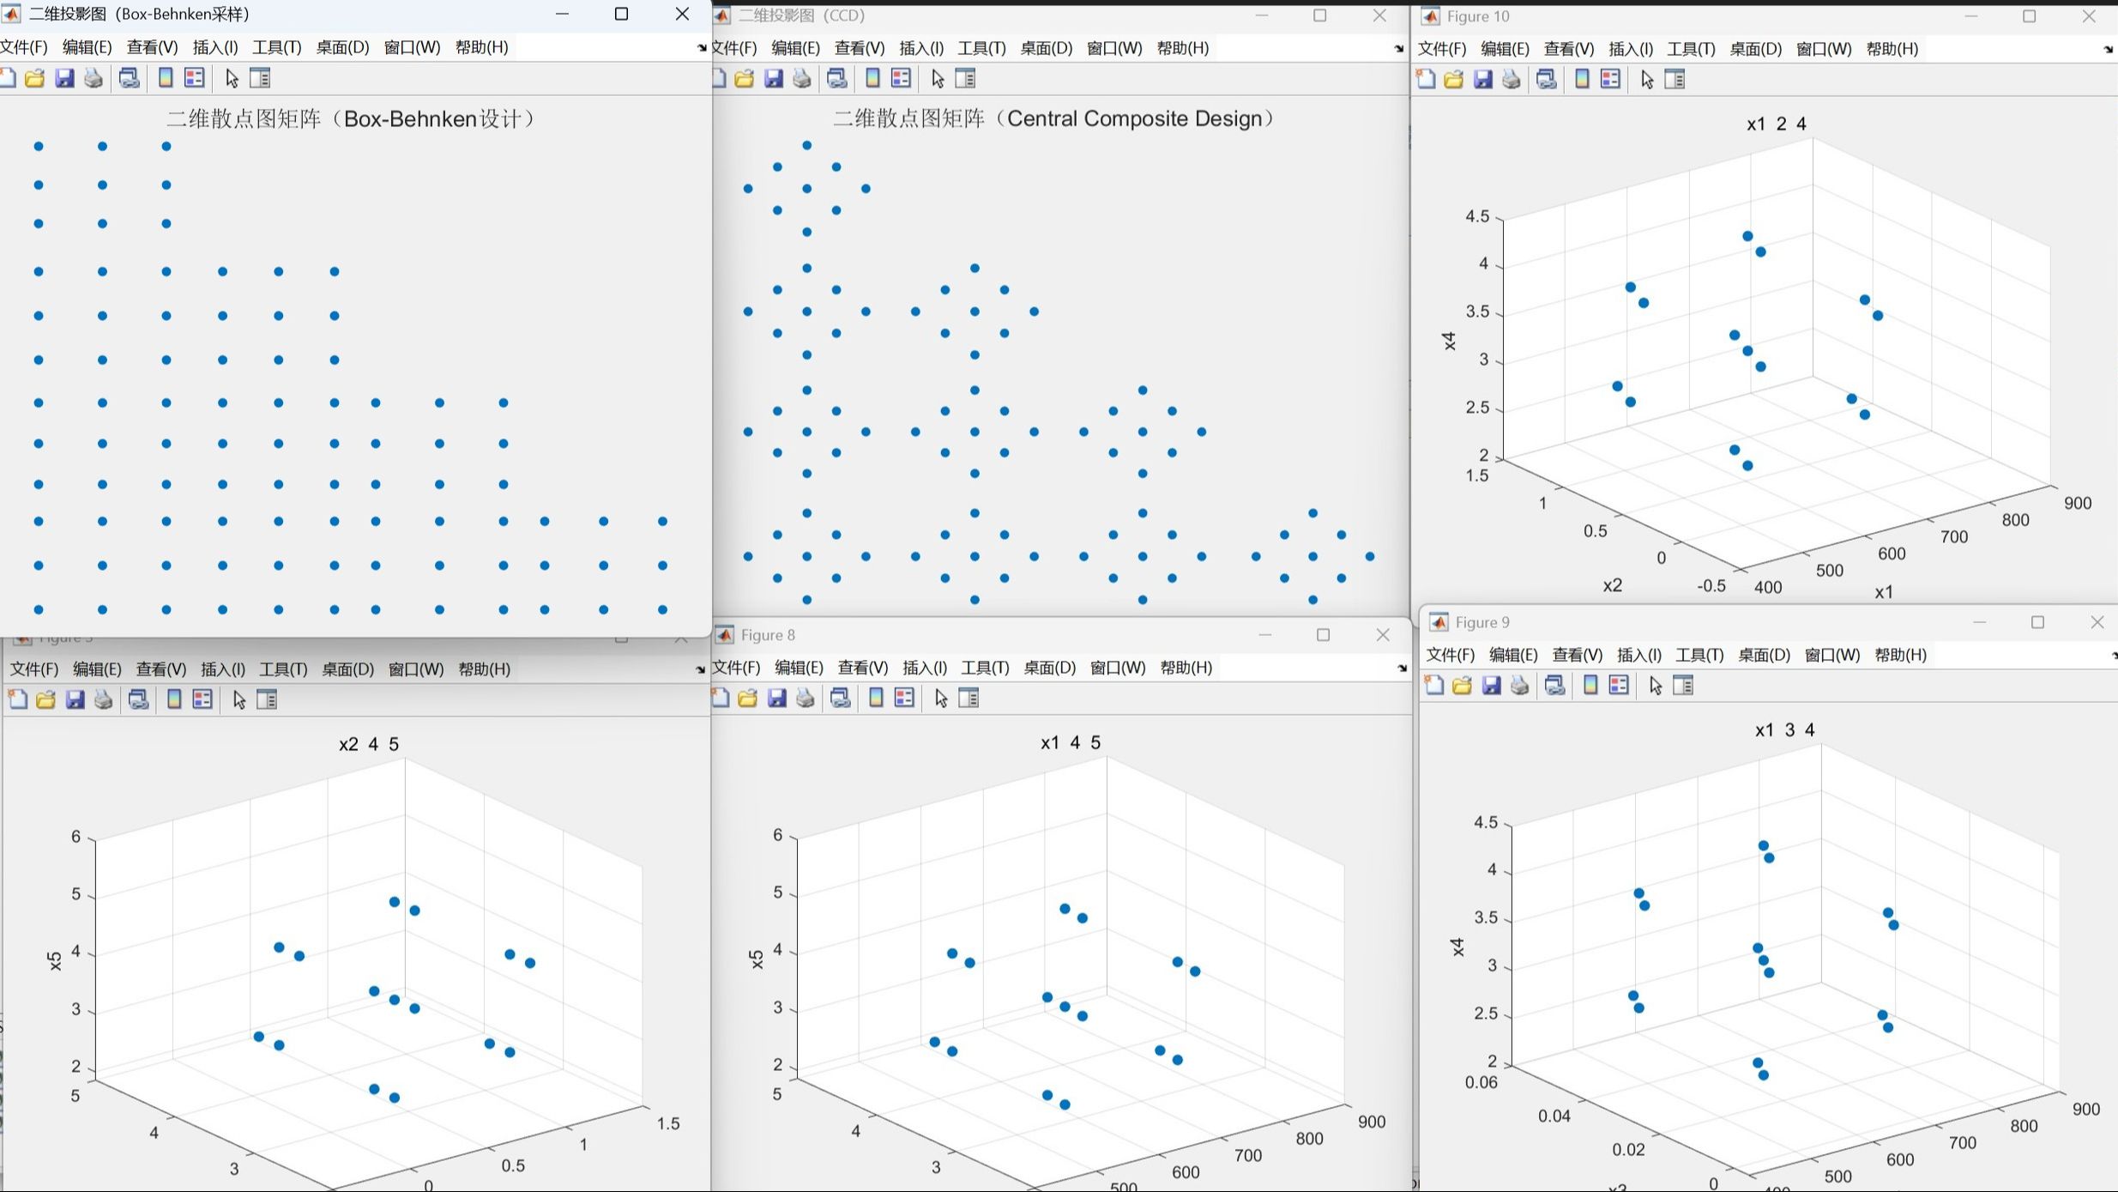This screenshot has width=2118, height=1192.
Task: Click Save icon in Box-Behnken figure toolbar
Action: click(x=64, y=79)
